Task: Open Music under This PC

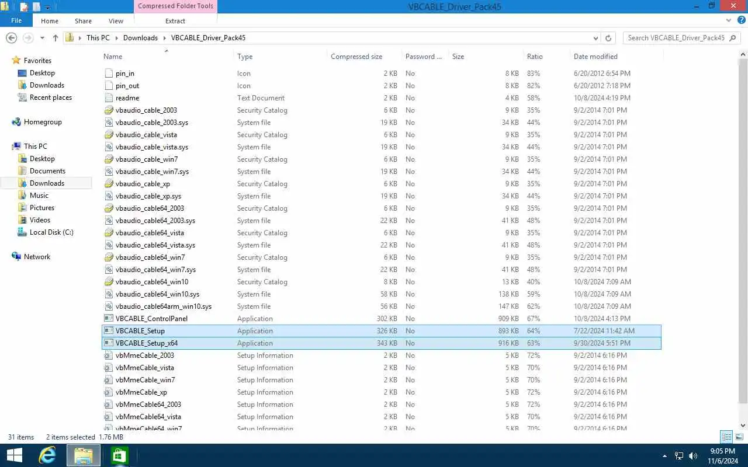Action: pos(39,196)
